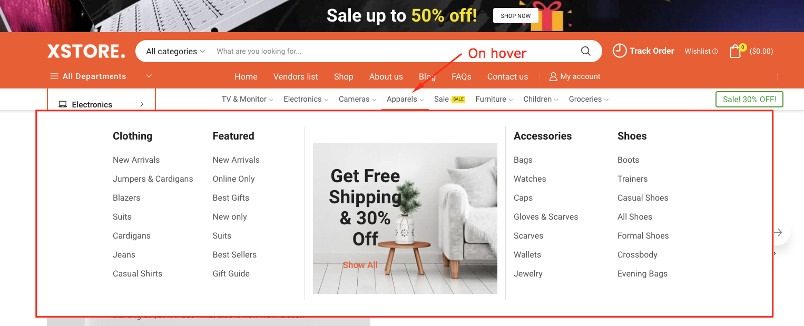Expand the TV & Monitor menu
The image size is (804, 326).
(x=247, y=99)
